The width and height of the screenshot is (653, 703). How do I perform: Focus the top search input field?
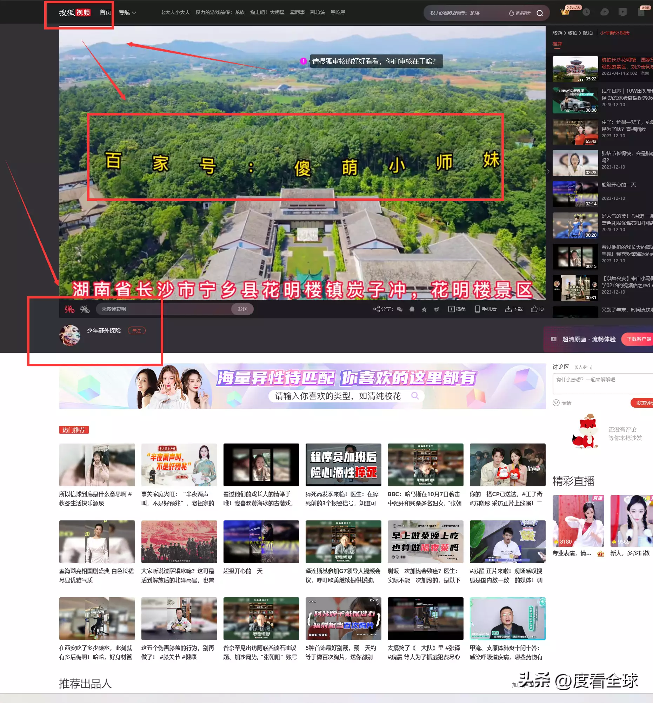[x=465, y=13]
